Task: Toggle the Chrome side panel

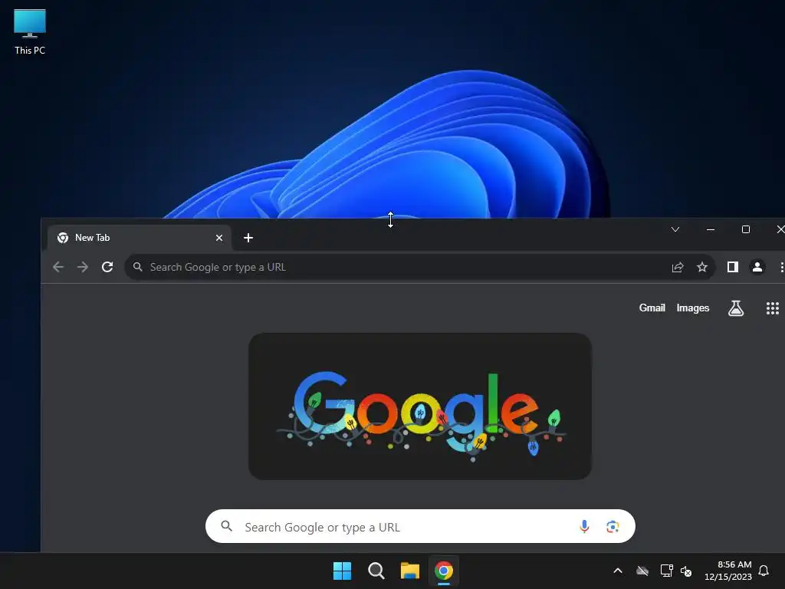Action: point(733,267)
